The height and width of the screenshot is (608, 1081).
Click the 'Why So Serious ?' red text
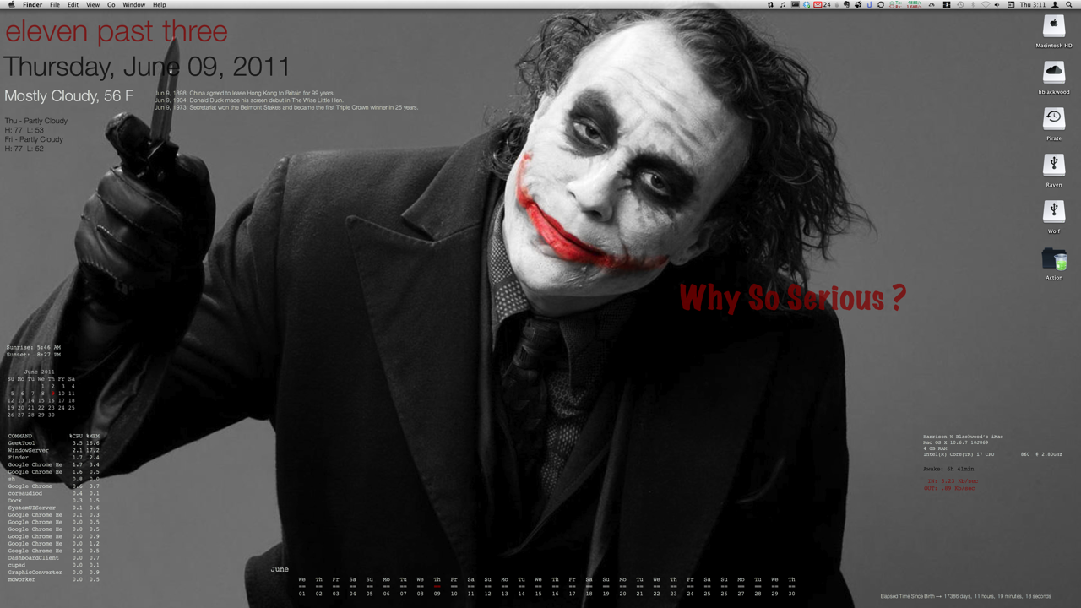pos(792,297)
